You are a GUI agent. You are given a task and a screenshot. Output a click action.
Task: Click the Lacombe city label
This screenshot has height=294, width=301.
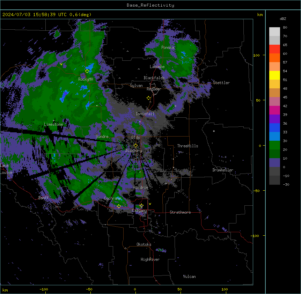157,67
